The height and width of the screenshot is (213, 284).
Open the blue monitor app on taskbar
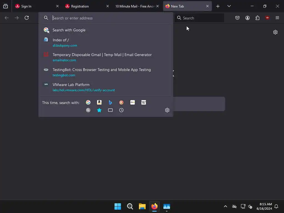(x=167, y=206)
